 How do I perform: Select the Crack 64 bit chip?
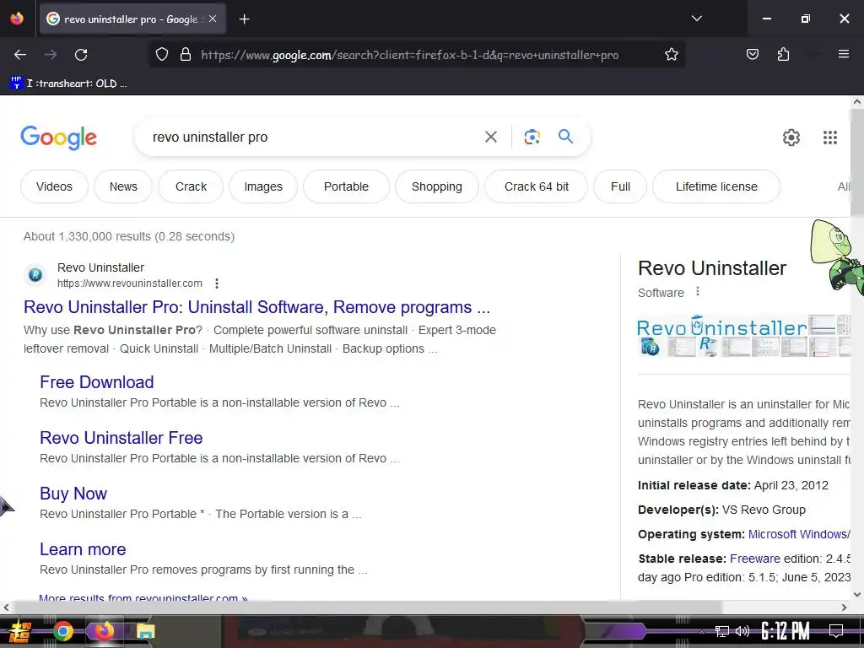(536, 186)
